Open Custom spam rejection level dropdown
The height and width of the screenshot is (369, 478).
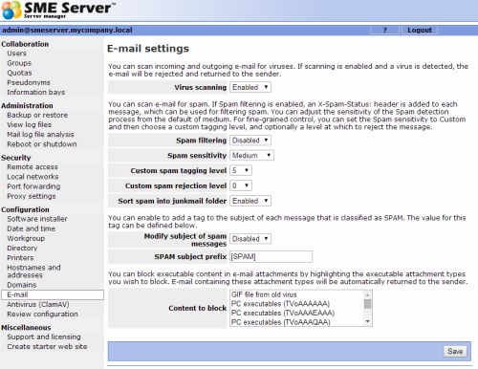click(x=241, y=185)
